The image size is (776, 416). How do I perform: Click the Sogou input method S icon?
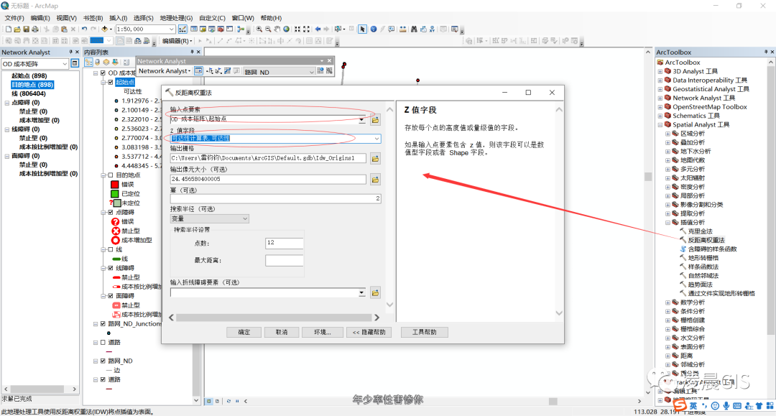coord(680,406)
